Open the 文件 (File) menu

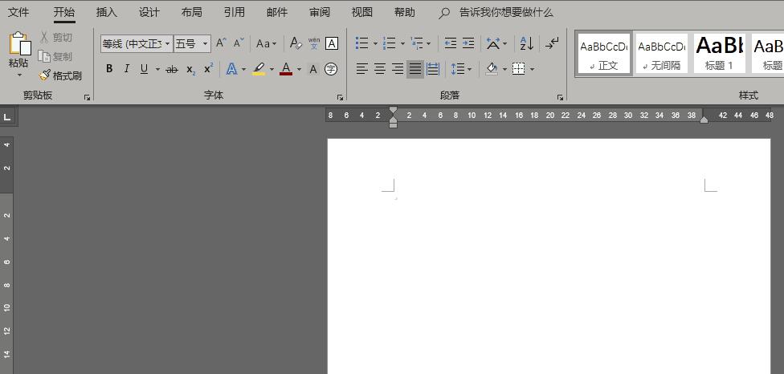[x=18, y=12]
